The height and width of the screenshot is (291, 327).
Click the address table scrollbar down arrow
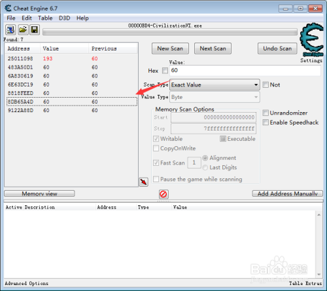(x=319, y=275)
